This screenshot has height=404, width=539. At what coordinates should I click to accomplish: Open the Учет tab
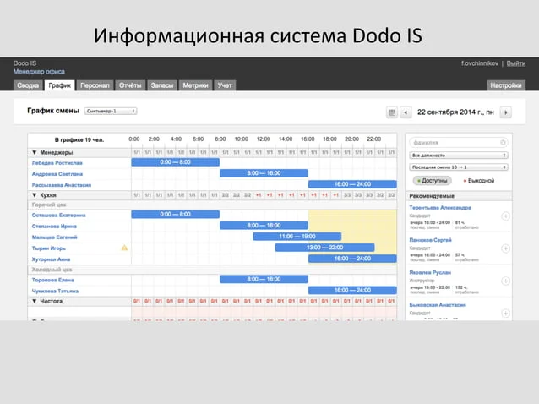pyautogui.click(x=225, y=85)
